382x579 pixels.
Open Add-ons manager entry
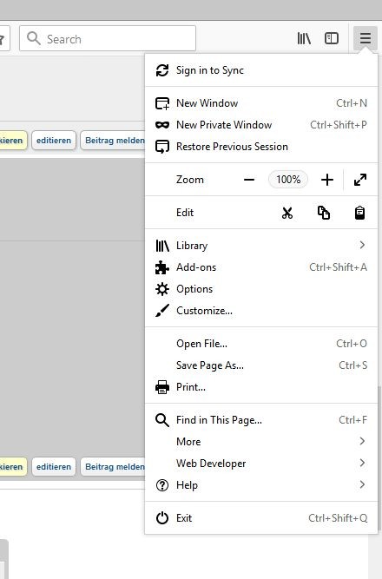point(261,267)
